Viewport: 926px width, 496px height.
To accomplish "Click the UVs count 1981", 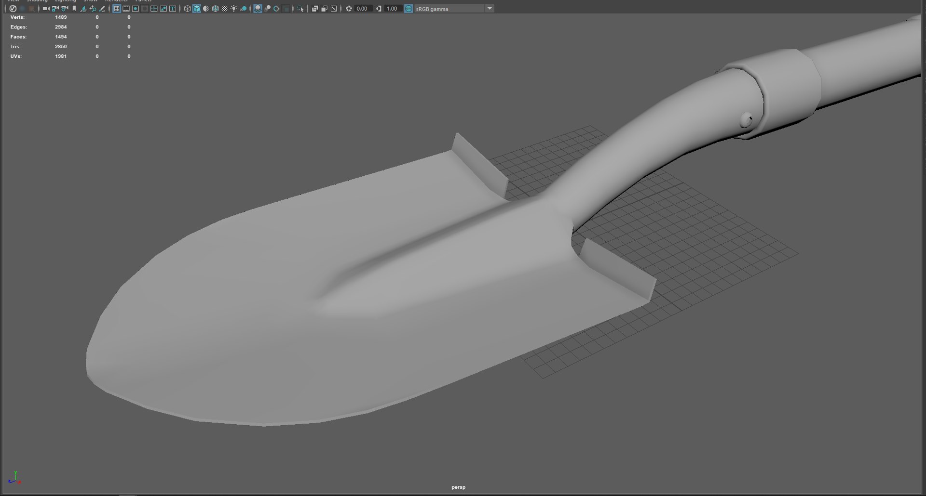I will tap(61, 56).
